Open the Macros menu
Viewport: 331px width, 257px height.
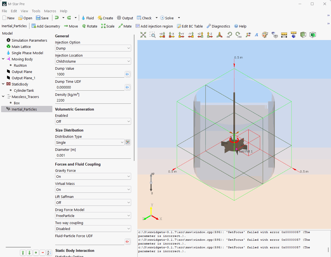coord(50,11)
